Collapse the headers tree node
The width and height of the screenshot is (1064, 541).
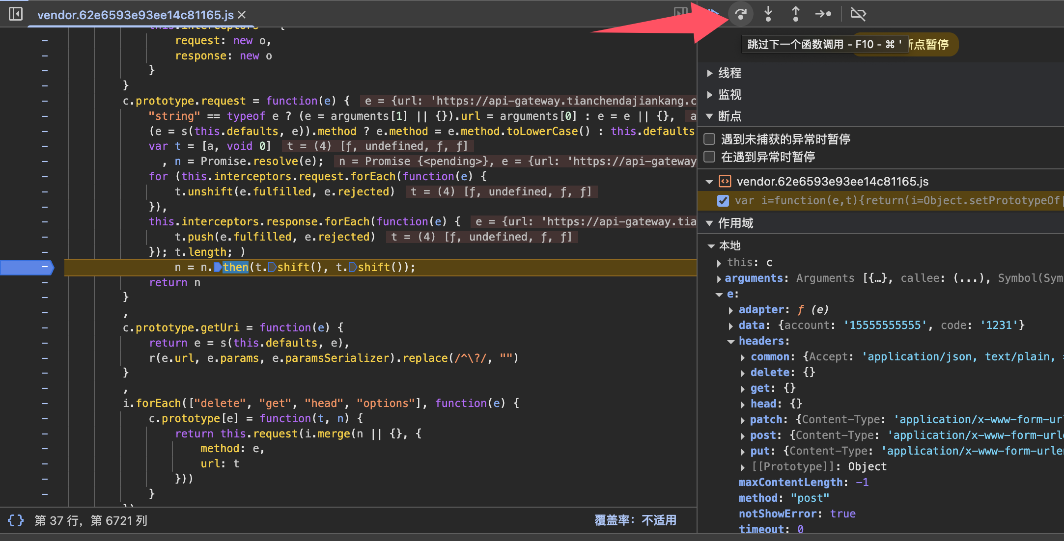pos(731,341)
